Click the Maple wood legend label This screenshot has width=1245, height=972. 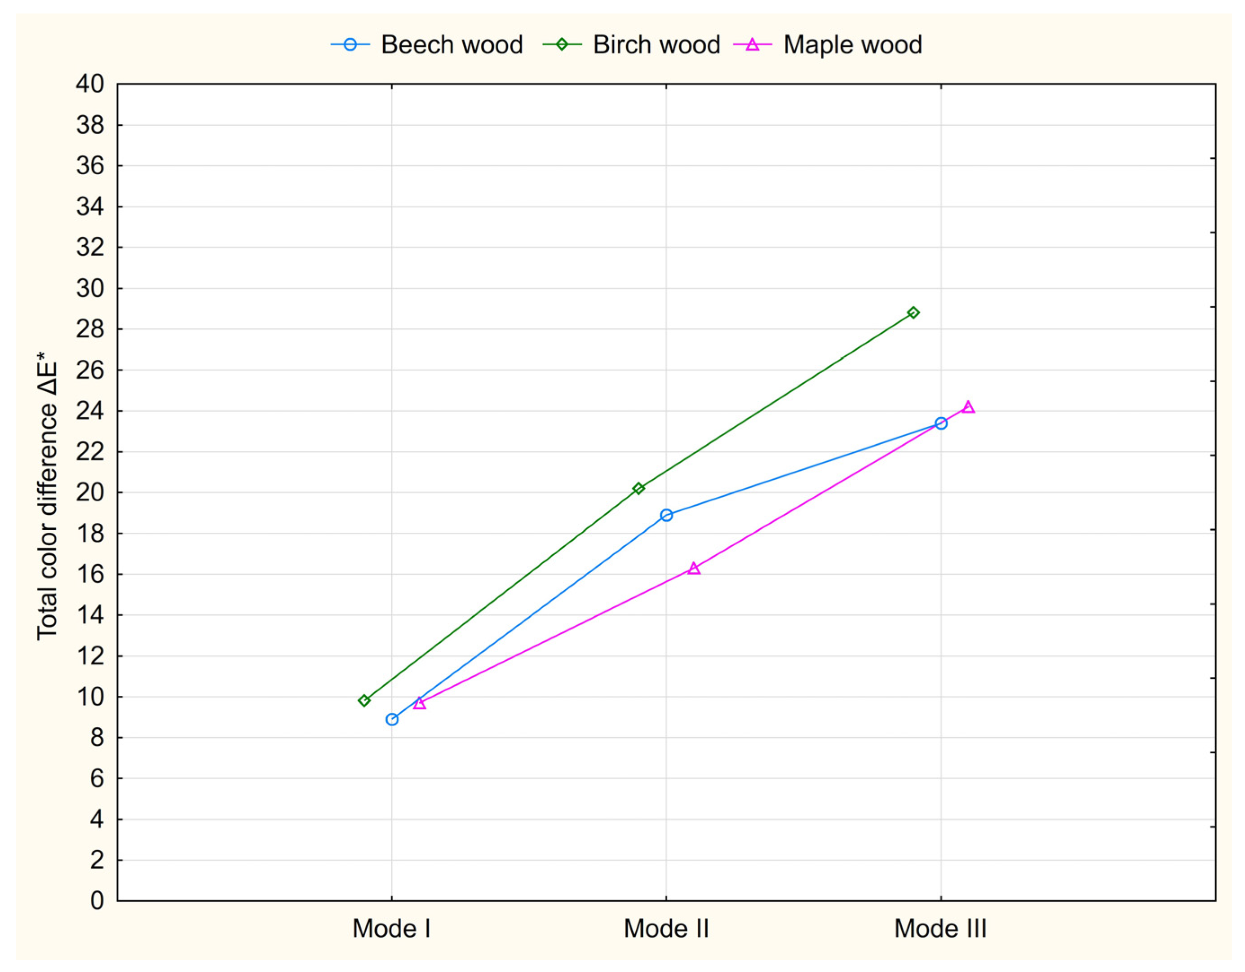(x=852, y=44)
